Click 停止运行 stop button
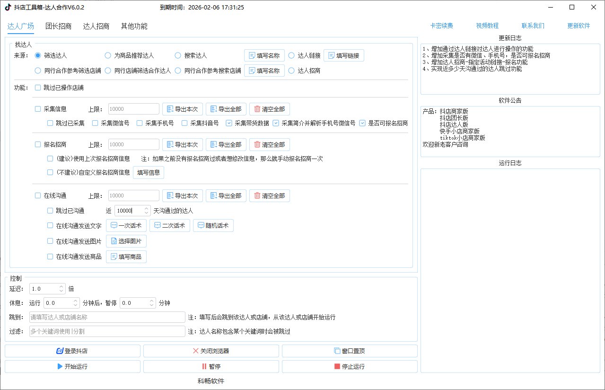 tap(350, 366)
